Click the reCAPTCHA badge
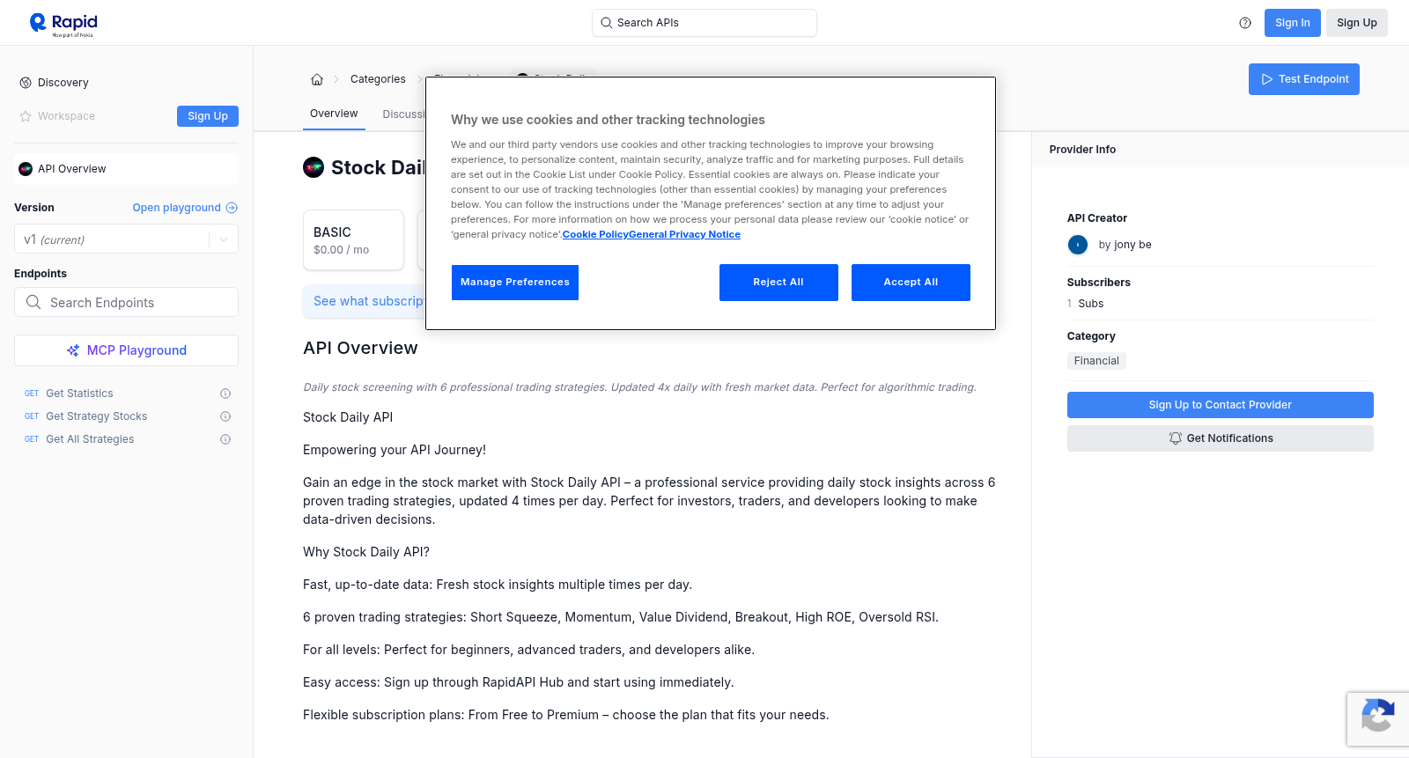 click(1378, 719)
